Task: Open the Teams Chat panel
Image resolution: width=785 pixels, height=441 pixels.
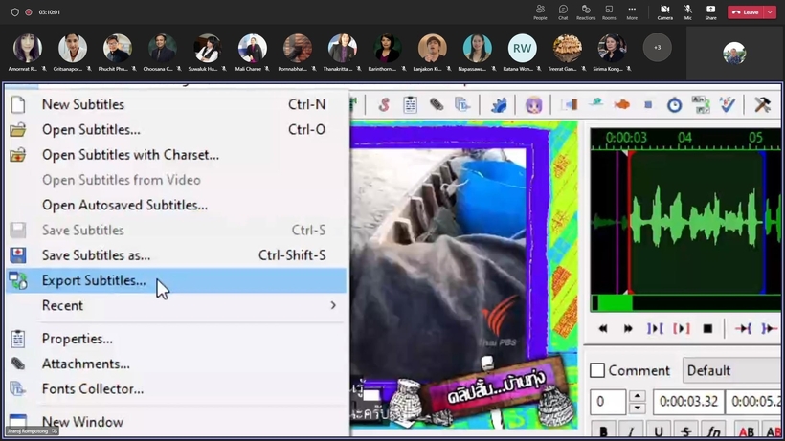Action: click(x=563, y=12)
